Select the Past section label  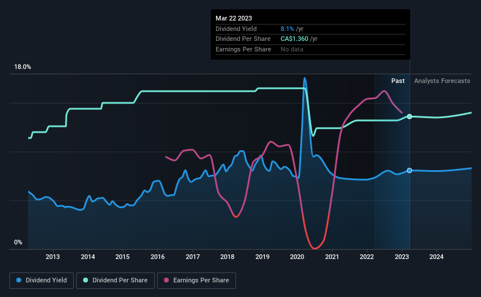pyautogui.click(x=398, y=81)
